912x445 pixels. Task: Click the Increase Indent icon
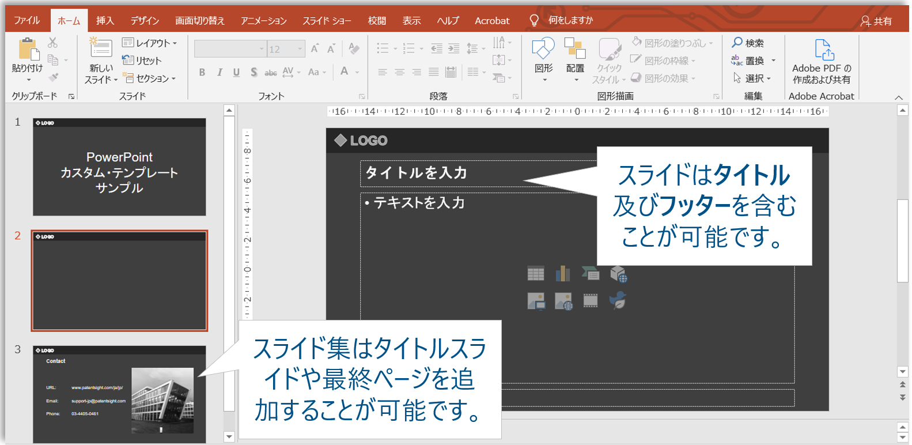(x=454, y=48)
